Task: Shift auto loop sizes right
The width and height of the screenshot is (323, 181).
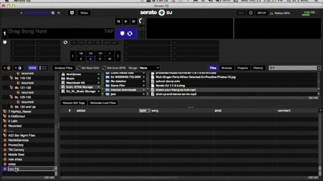Action: tap(118, 56)
